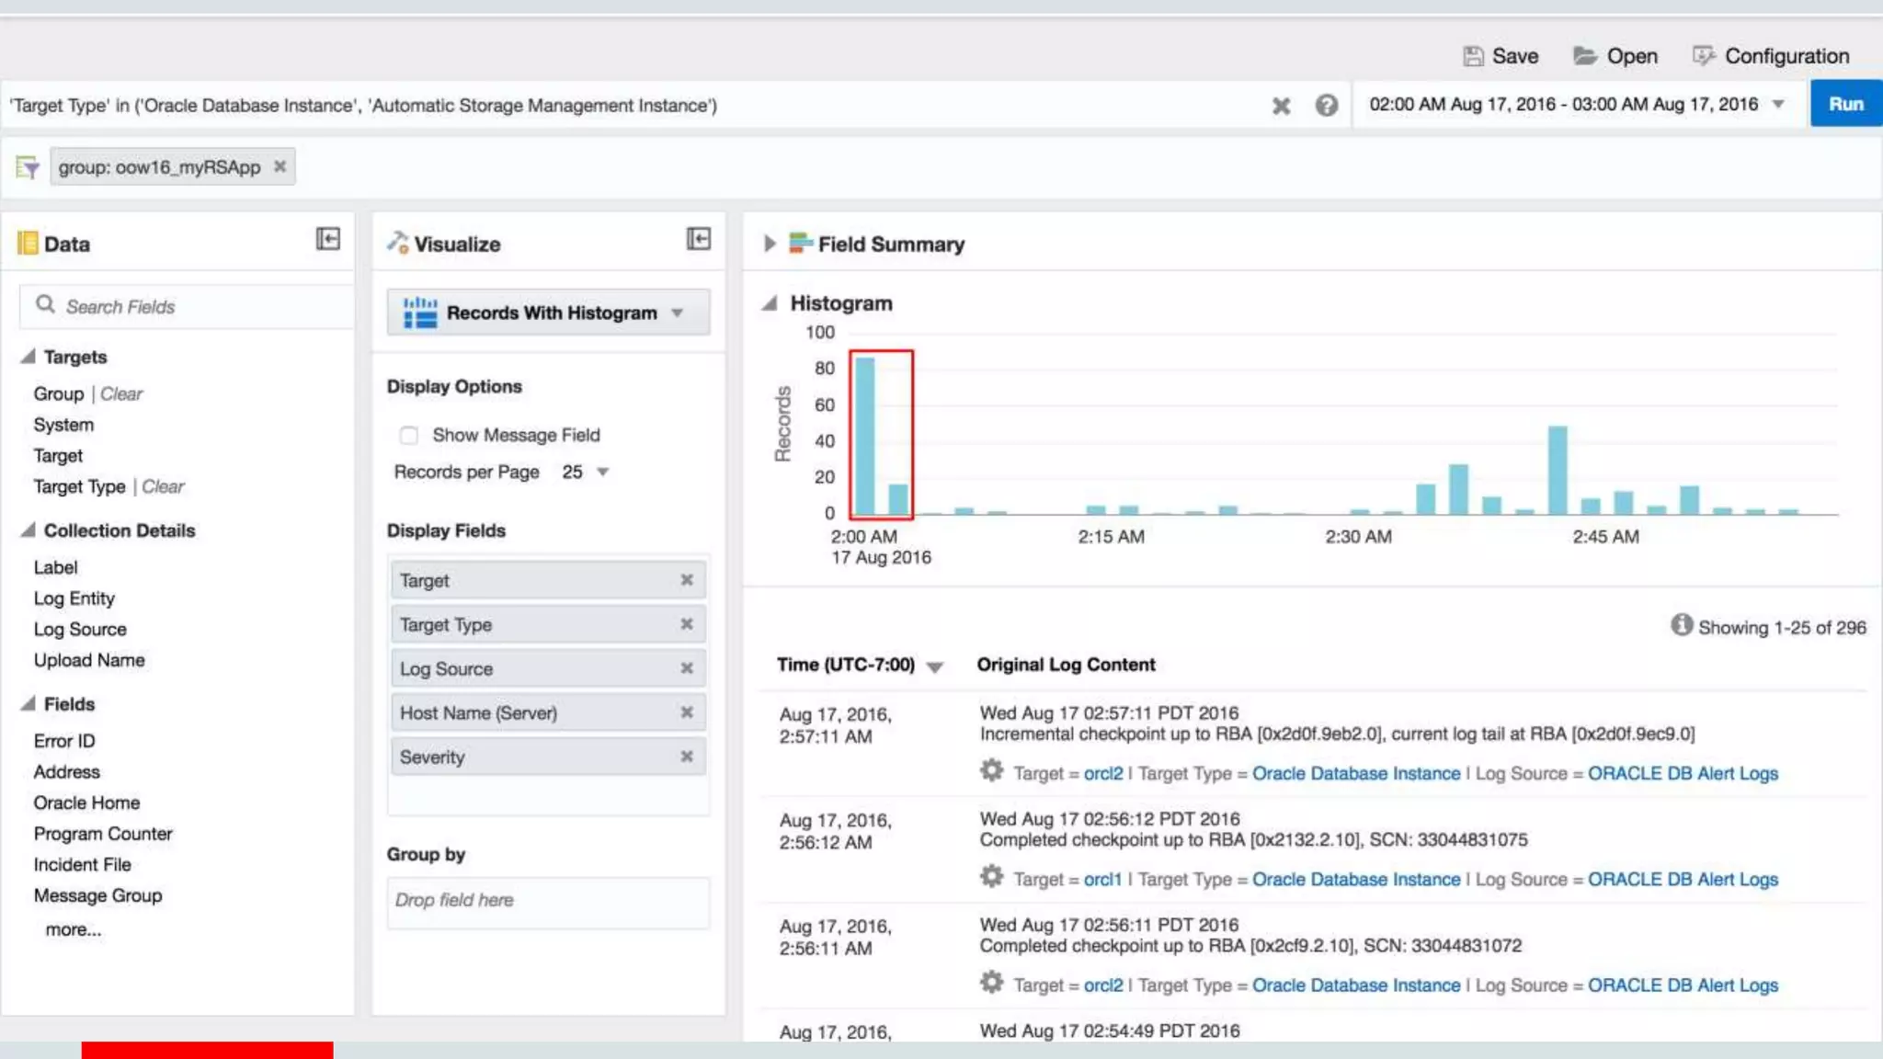Remove Severity from Display Fields
The image size is (1883, 1059).
(686, 757)
